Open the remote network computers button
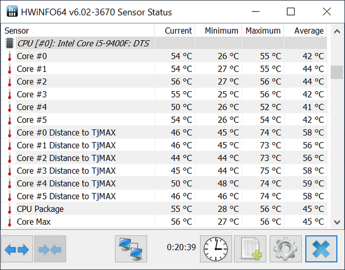The height and width of the screenshot is (270, 345). coord(131,249)
